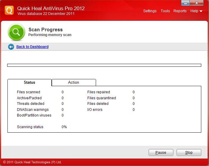Screen dimensions: 209x166
Task: Open the Help dropdown arrow
Action: pos(201,11)
